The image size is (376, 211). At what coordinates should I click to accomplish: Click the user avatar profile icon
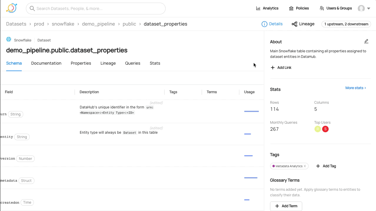click(x=361, y=9)
